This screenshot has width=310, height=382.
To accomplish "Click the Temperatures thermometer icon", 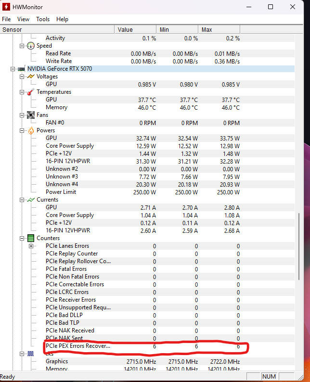I will (31, 92).
